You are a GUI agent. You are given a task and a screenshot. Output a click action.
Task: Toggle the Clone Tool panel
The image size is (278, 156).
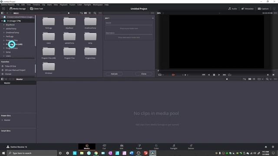tap(36, 9)
